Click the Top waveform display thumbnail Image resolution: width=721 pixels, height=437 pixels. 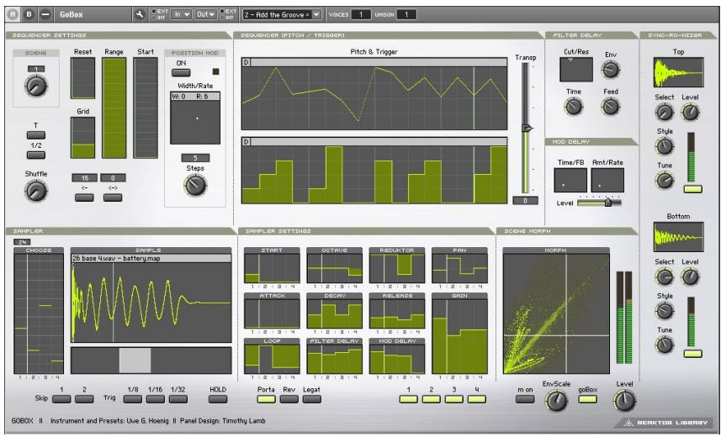[x=678, y=72]
